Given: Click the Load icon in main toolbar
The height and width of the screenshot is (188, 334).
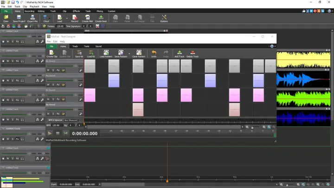Looking at the screenshot, I should click(x=60, y=19).
